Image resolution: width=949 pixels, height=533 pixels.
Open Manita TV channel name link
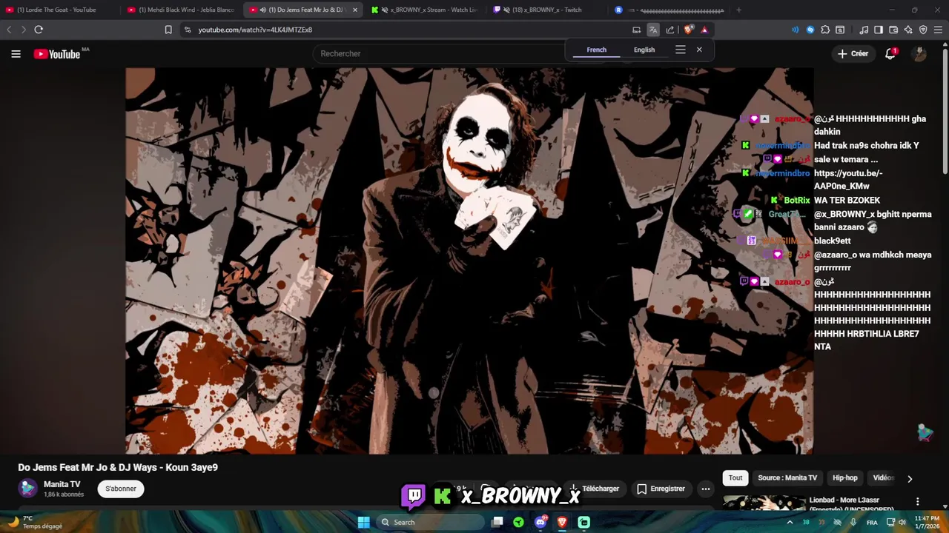62,484
